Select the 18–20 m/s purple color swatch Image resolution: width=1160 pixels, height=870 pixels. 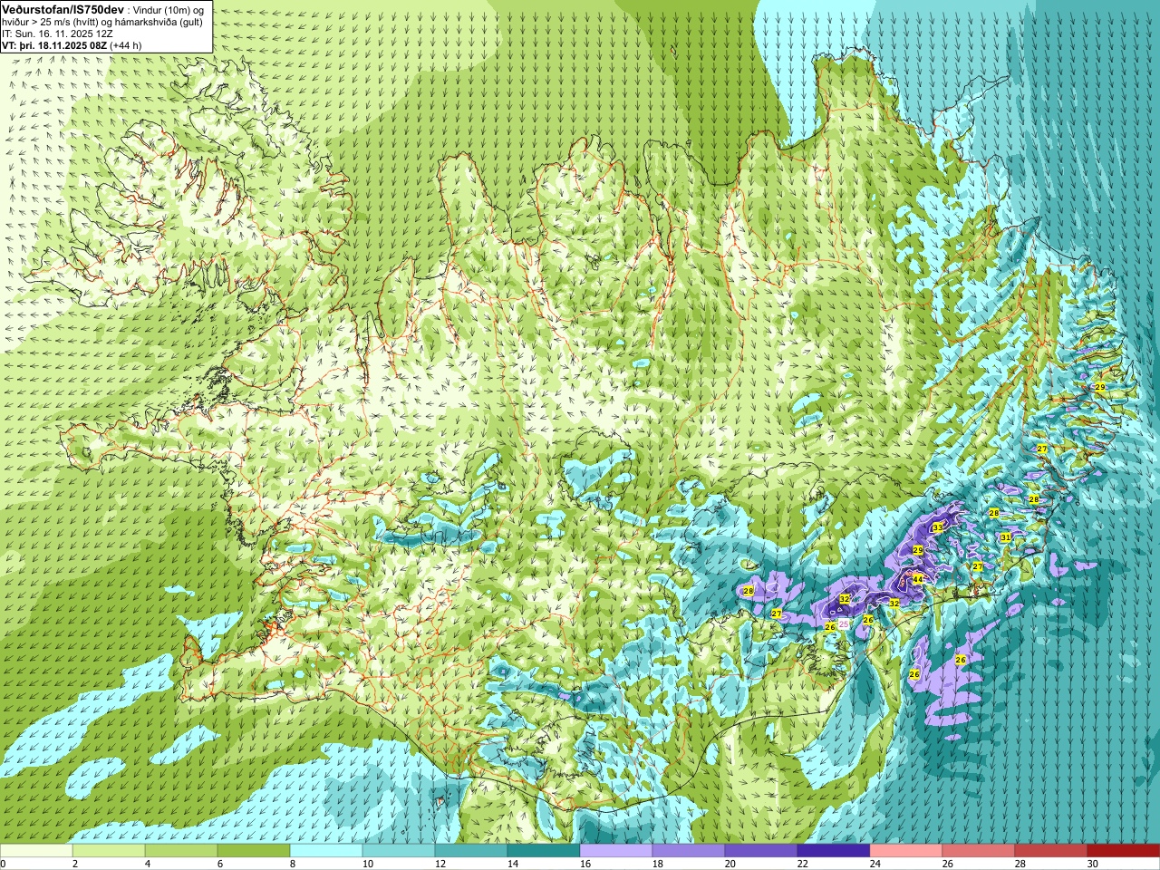tap(689, 851)
